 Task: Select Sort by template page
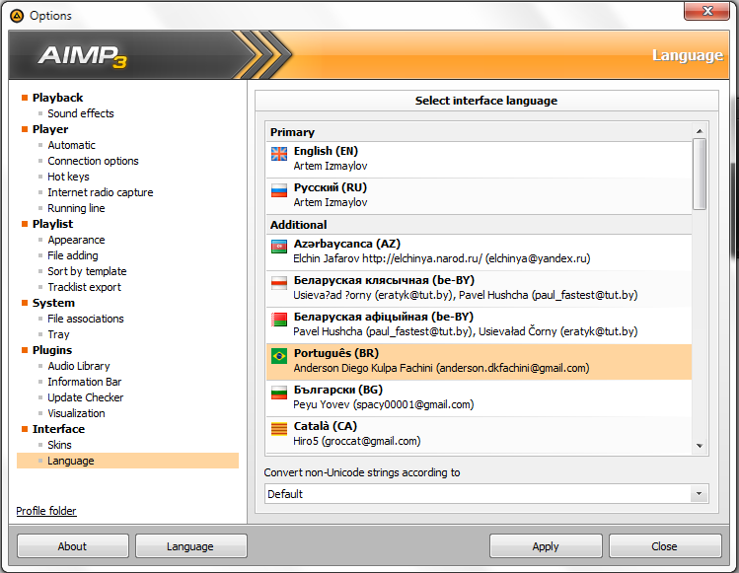[x=87, y=271]
